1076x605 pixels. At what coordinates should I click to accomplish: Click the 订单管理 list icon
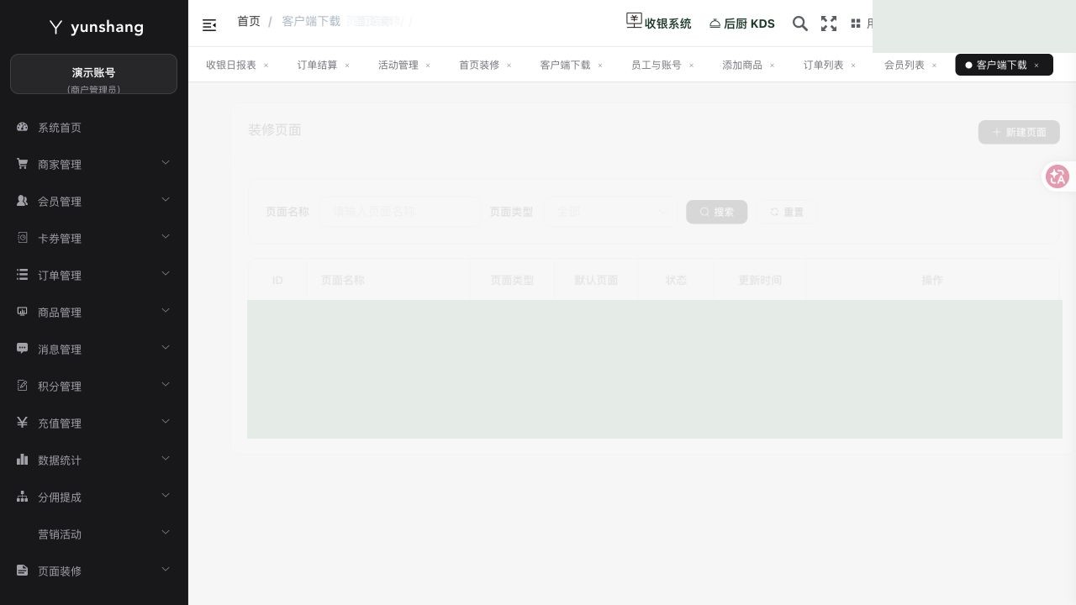[23, 275]
